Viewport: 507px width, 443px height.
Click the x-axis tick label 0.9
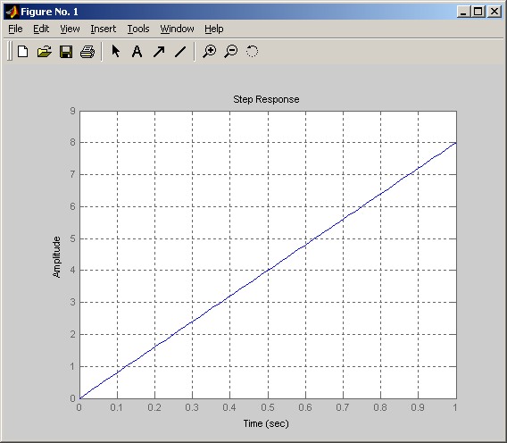[x=418, y=407]
